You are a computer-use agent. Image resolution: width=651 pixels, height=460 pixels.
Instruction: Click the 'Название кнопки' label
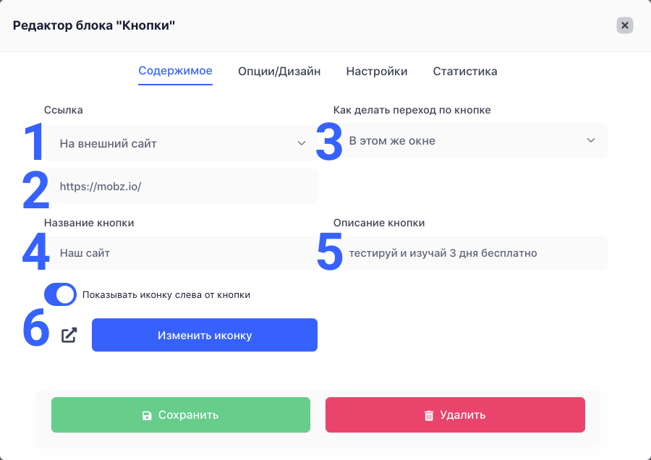[x=89, y=223]
